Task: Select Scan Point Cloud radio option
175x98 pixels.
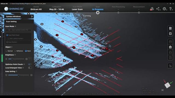Action: pos(7,35)
